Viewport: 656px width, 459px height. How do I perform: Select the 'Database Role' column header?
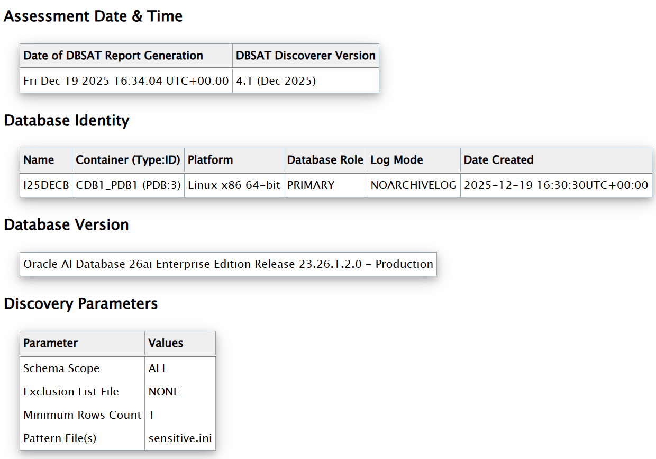325,160
